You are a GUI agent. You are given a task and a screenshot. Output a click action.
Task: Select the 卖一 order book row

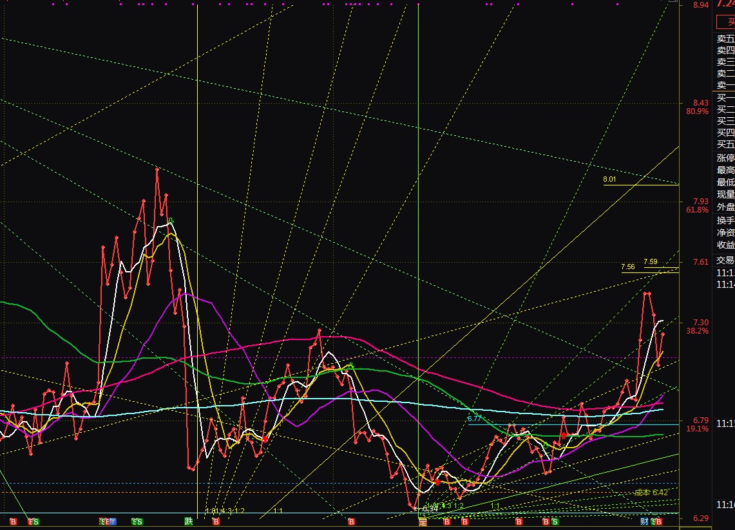tap(725, 85)
